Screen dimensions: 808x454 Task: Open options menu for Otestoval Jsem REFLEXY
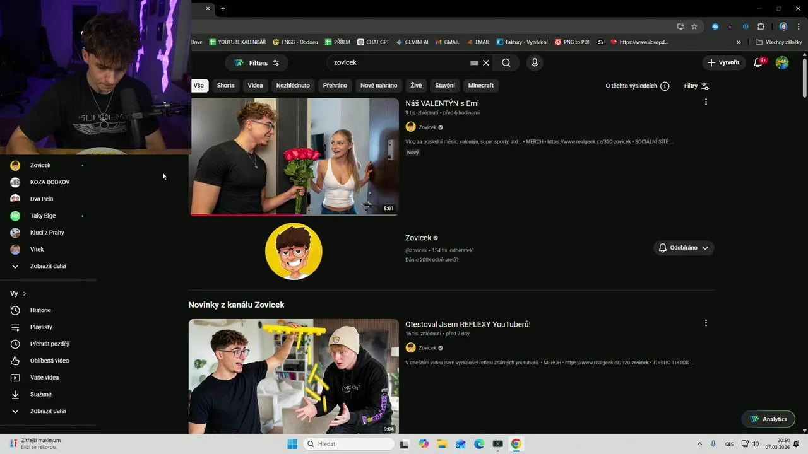(x=706, y=323)
